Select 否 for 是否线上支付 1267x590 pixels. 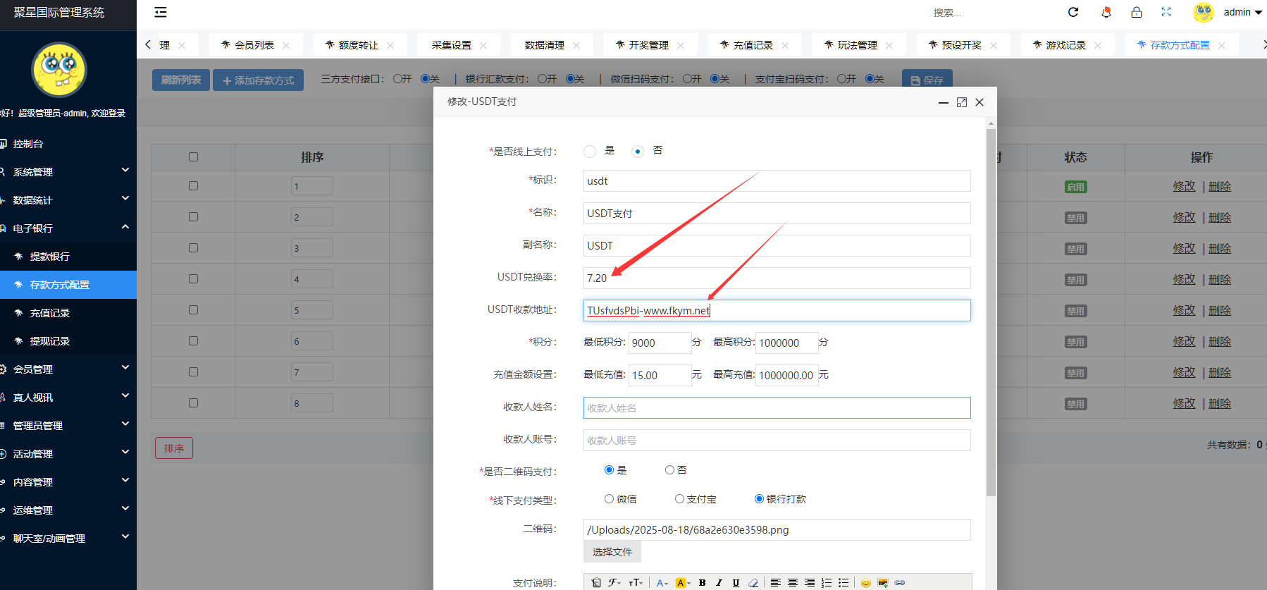point(638,151)
